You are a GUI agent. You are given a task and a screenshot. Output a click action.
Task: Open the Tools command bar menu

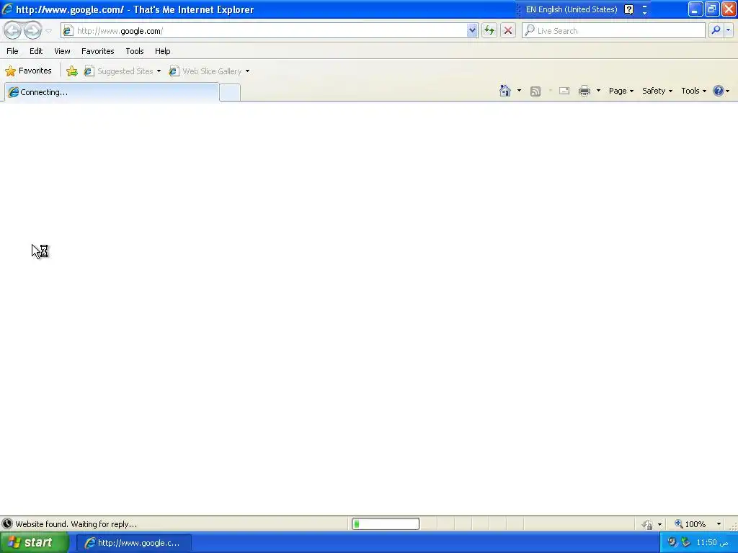click(x=694, y=91)
